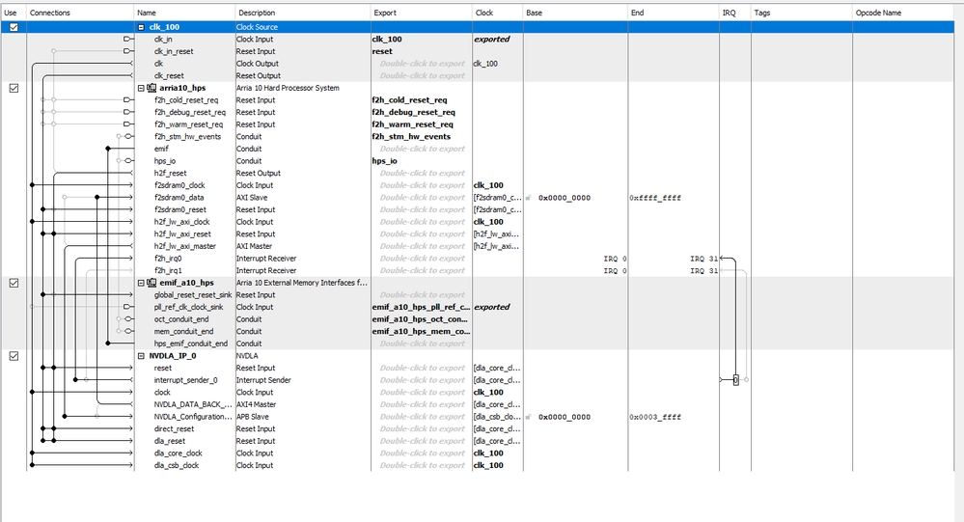The width and height of the screenshot is (964, 522).
Task: Click the base address of f2sdram0_data
Action: [x=565, y=198]
